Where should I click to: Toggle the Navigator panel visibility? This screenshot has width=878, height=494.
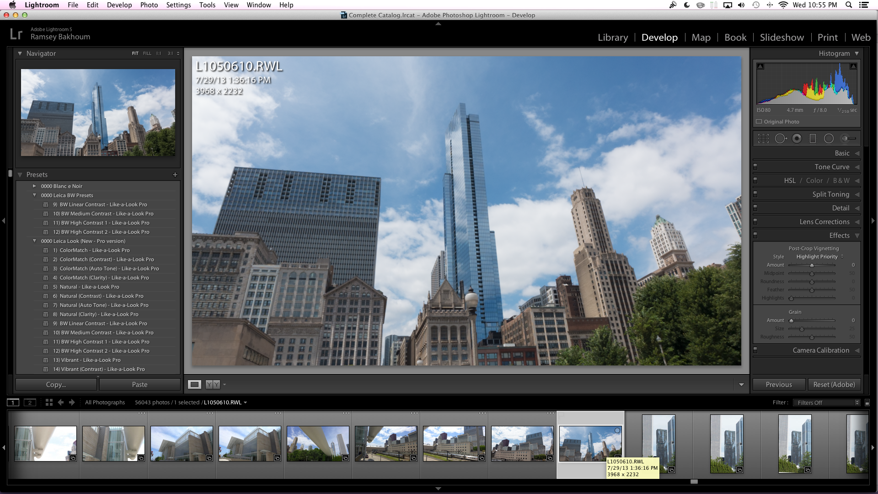coord(20,53)
